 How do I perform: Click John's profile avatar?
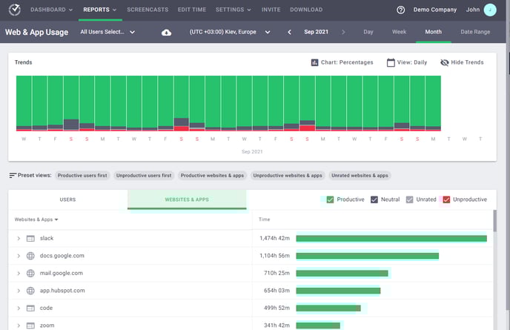(x=490, y=10)
